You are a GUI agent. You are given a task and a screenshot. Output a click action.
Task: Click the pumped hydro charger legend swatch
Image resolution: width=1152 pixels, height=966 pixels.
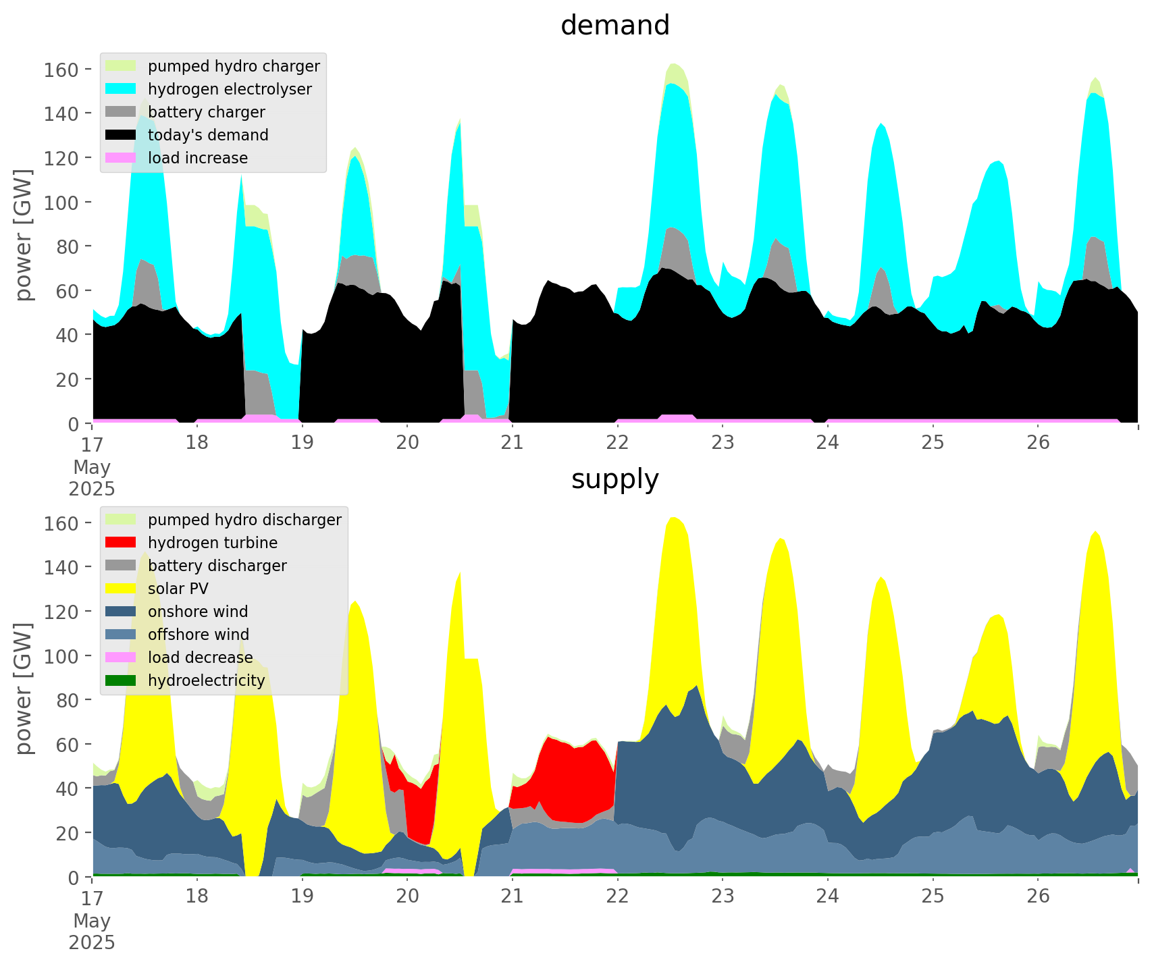(122, 66)
